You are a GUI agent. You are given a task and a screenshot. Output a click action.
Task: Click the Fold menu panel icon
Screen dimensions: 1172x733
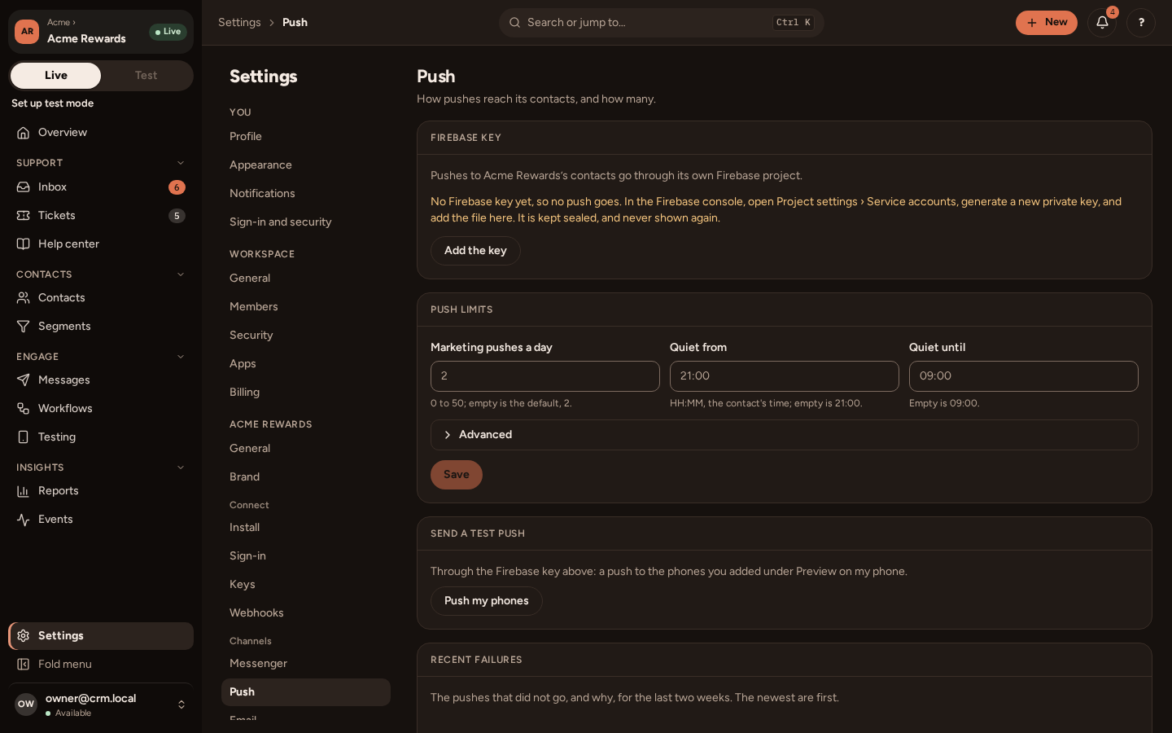pos(24,665)
